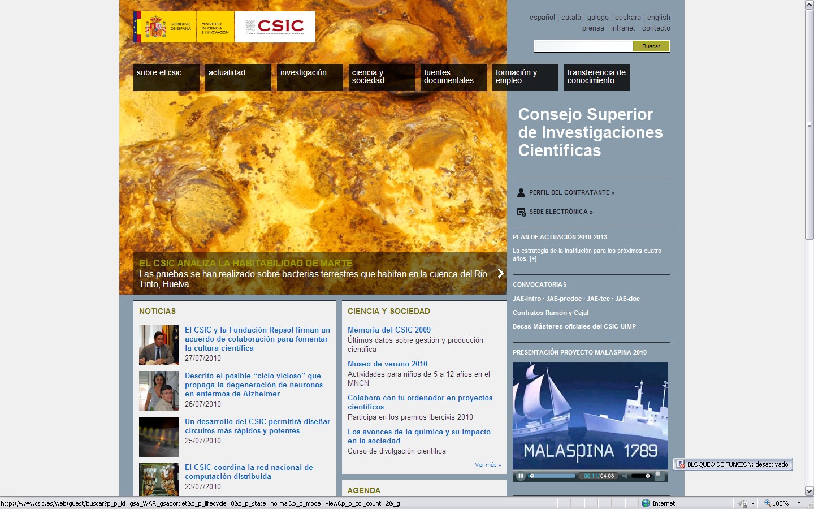This screenshot has height=509, width=814.
Task: Click thumbnail of Alzheimer news
Action: click(159, 391)
